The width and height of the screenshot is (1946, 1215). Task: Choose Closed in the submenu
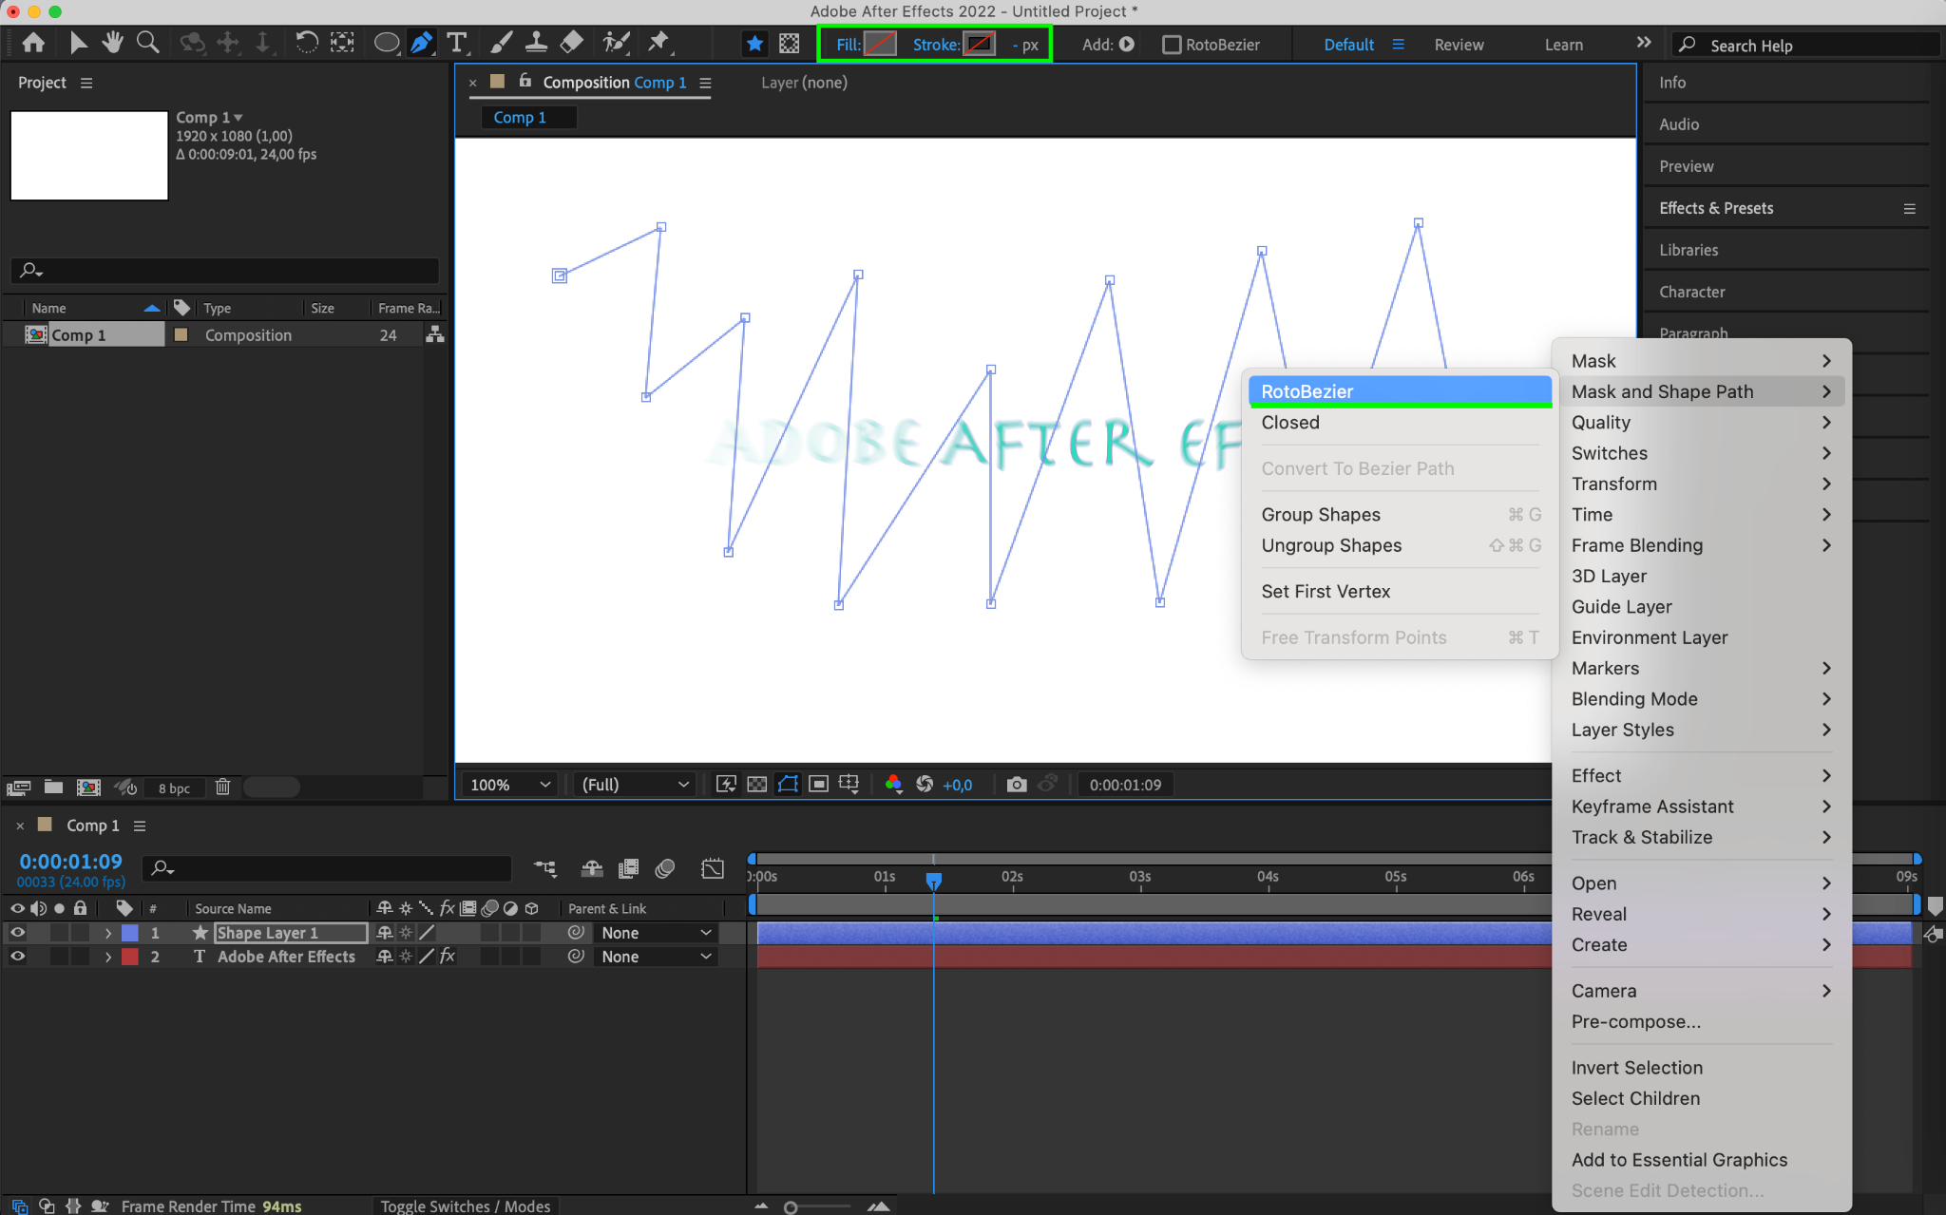[1399, 423]
